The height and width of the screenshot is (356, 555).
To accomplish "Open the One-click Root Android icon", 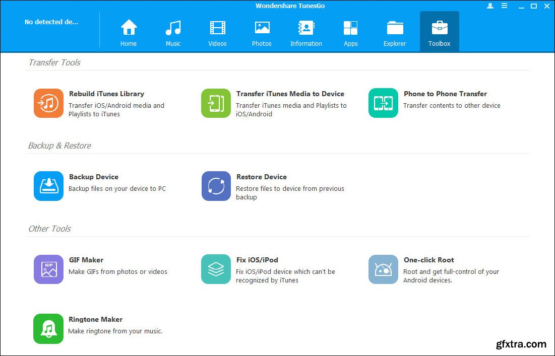I will tap(383, 269).
